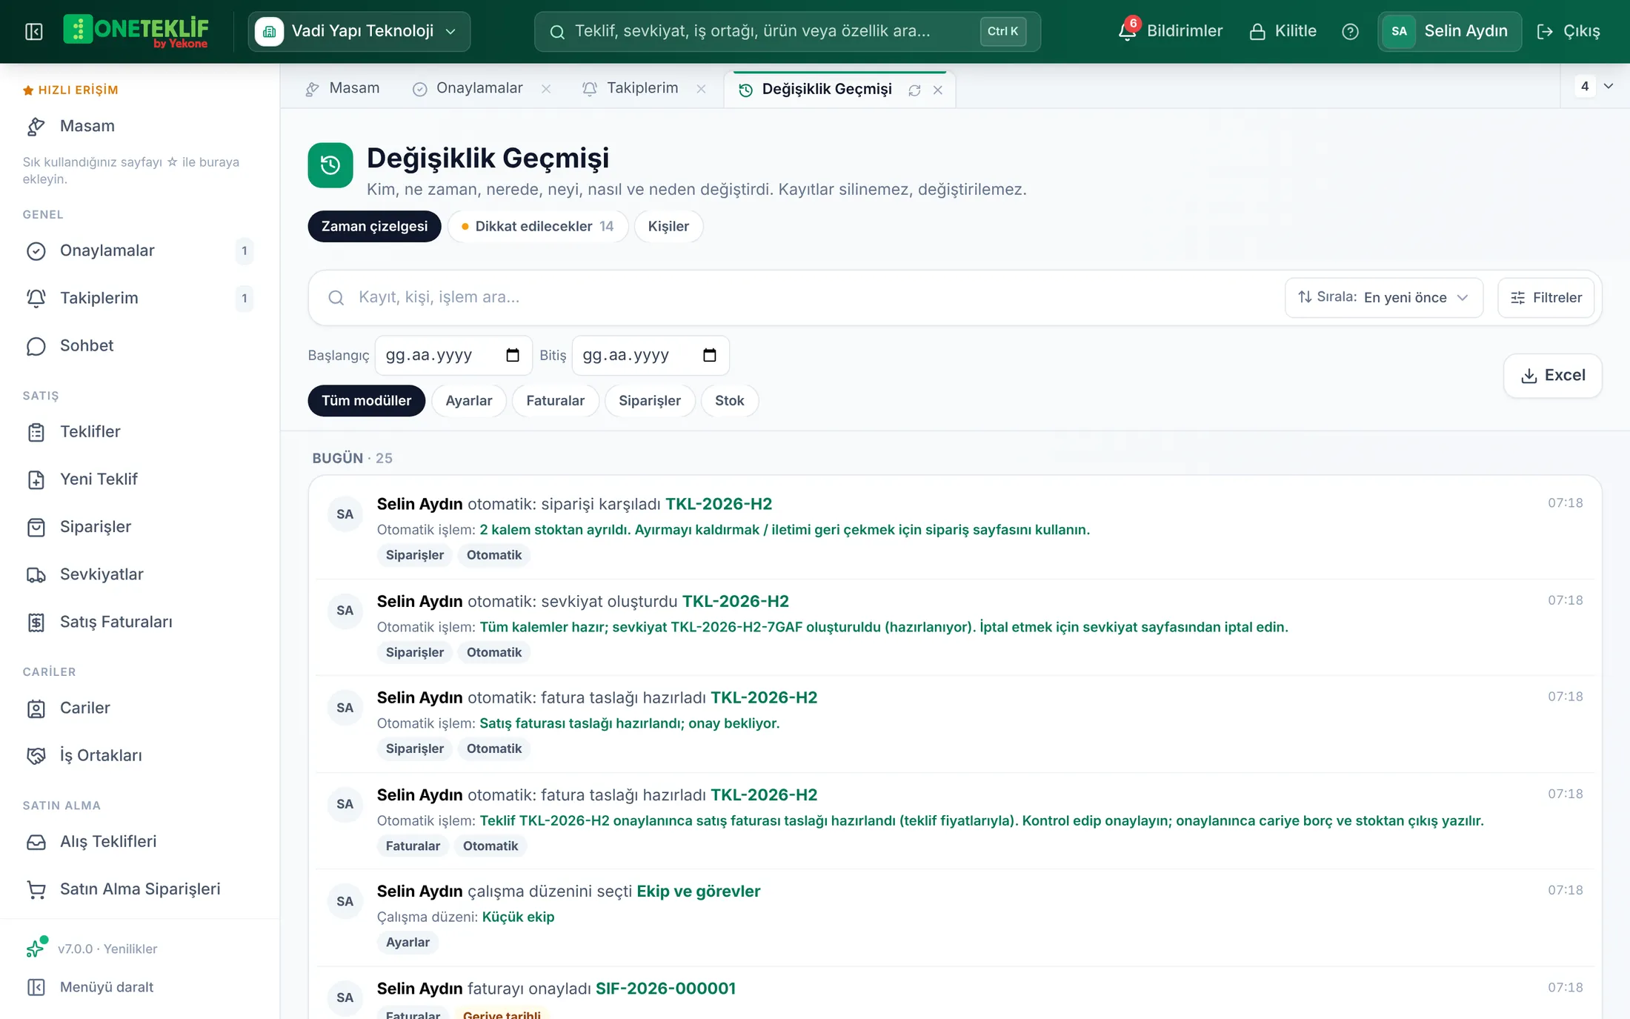Filter by Ayarlar module chip
1630x1019 pixels.
coord(469,400)
